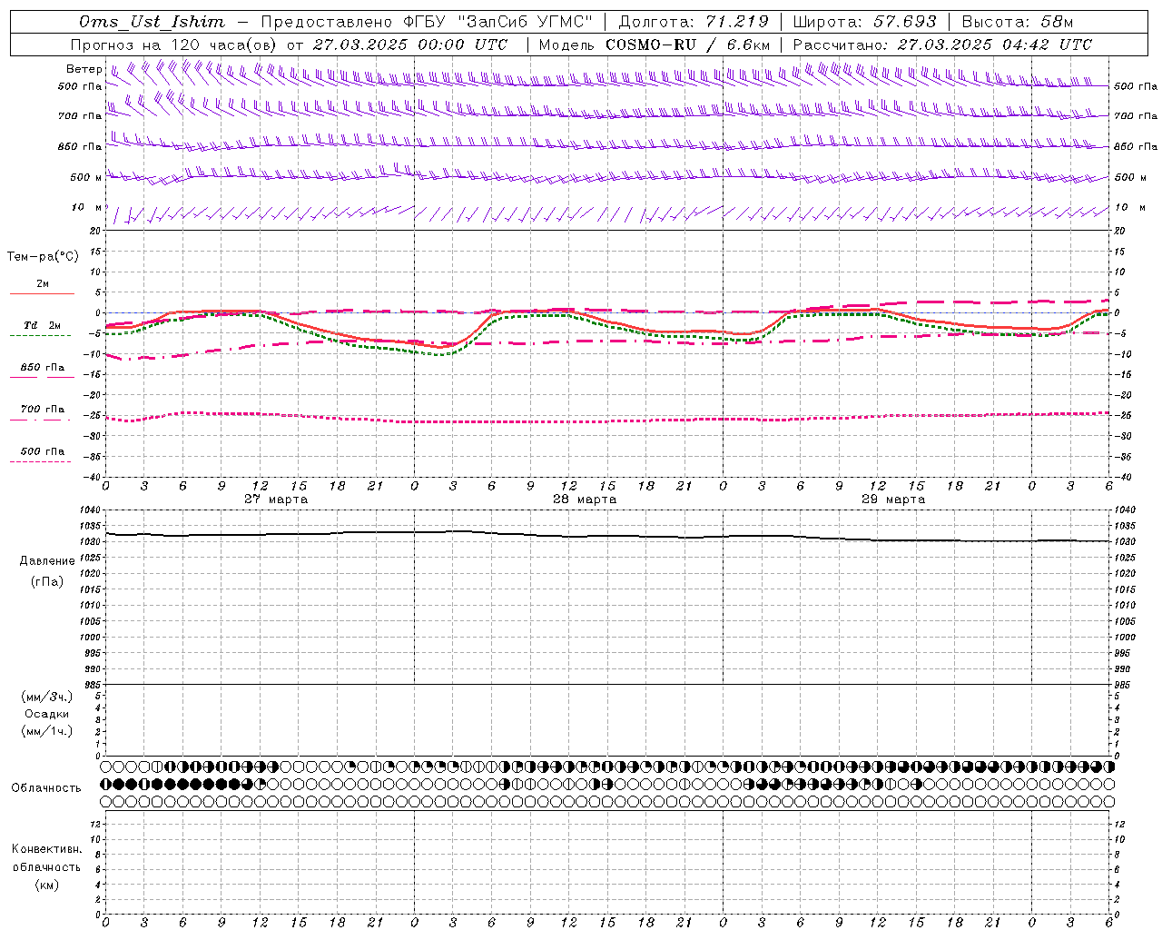Click the date label 28 марта
This screenshot has height=930, width=1162.
pyautogui.click(x=585, y=500)
